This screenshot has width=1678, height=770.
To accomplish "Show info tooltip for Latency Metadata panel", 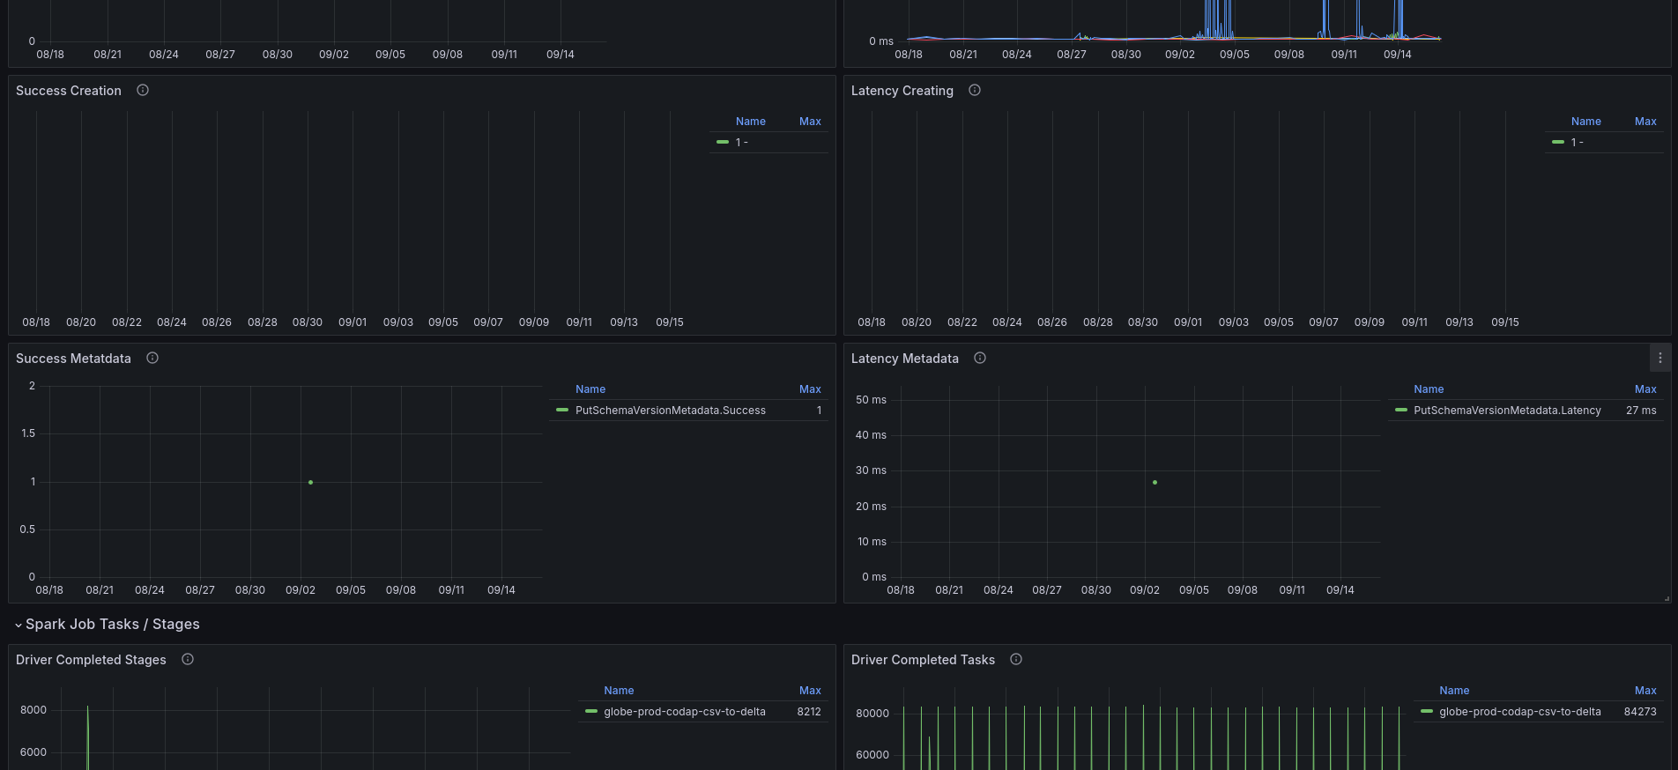I will click(x=980, y=358).
